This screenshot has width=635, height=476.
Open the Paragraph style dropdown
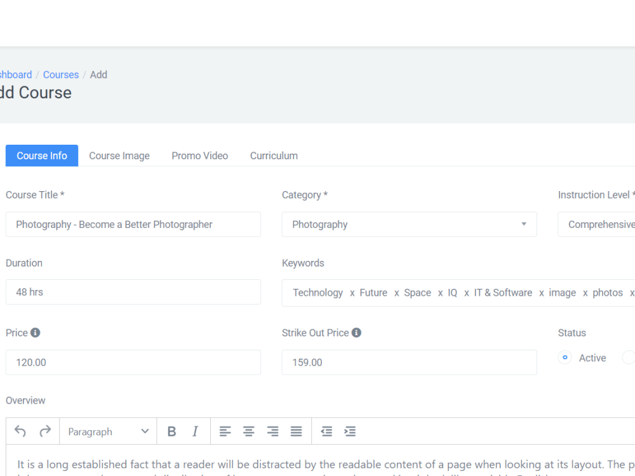[x=108, y=431]
